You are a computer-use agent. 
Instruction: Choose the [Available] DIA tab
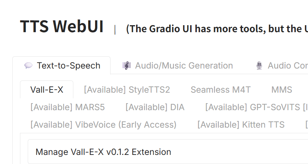tap(155, 107)
